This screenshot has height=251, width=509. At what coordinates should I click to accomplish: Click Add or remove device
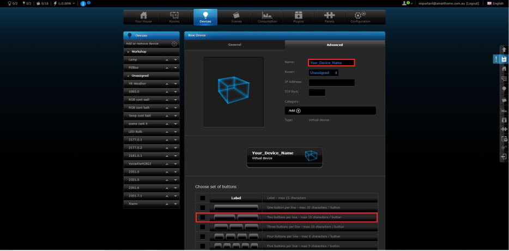(x=142, y=44)
